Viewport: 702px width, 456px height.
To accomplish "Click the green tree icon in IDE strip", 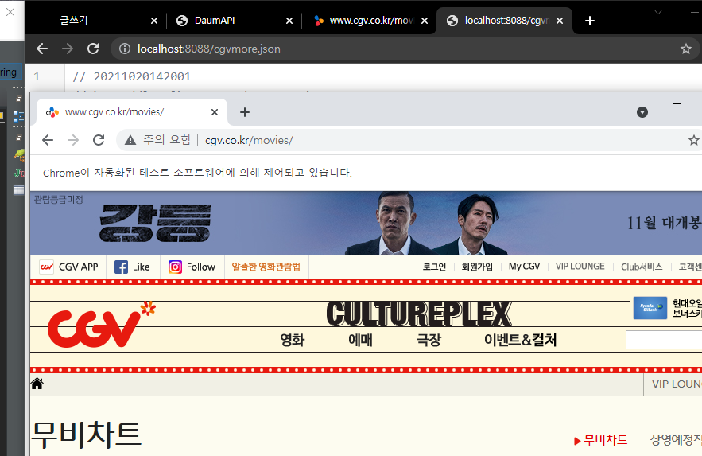I will (x=19, y=155).
